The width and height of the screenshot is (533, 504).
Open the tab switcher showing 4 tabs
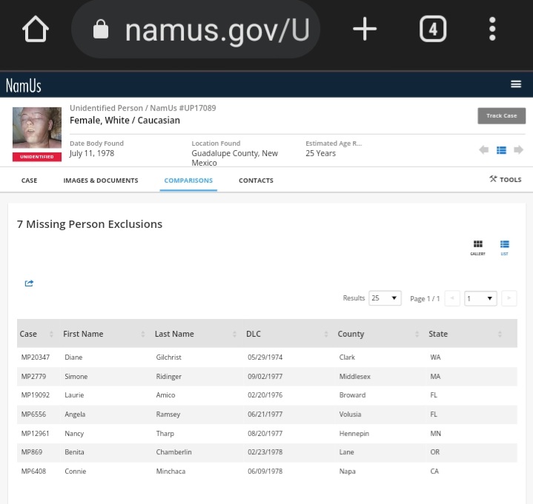click(x=433, y=30)
